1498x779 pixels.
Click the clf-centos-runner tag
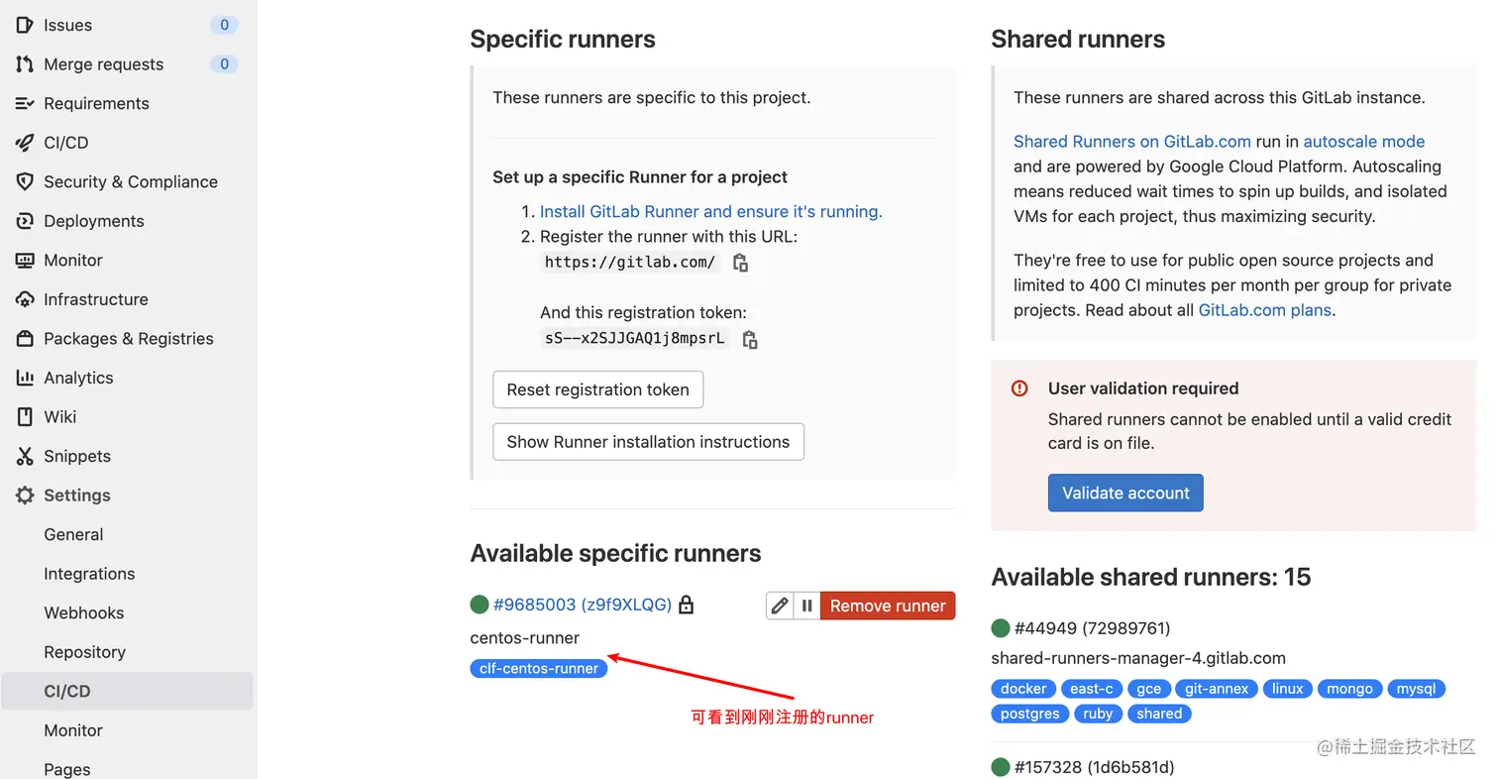(x=539, y=668)
